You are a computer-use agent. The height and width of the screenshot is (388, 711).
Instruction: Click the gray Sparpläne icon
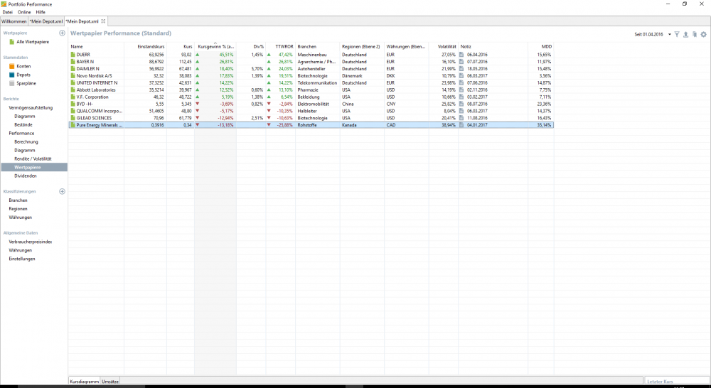coord(12,83)
